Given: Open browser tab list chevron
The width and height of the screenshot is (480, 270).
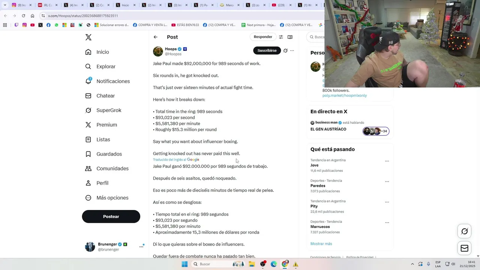Looking at the screenshot, I should click(x=5, y=5).
